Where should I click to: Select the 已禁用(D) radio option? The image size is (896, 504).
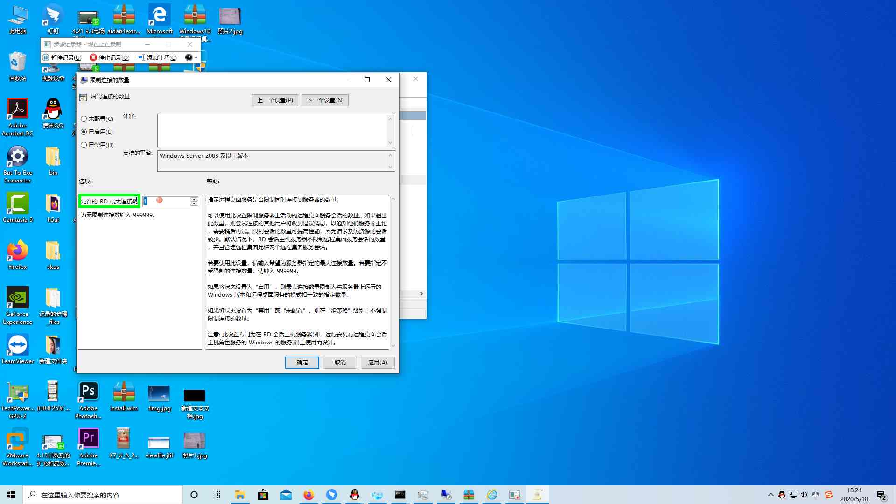pyautogui.click(x=97, y=145)
